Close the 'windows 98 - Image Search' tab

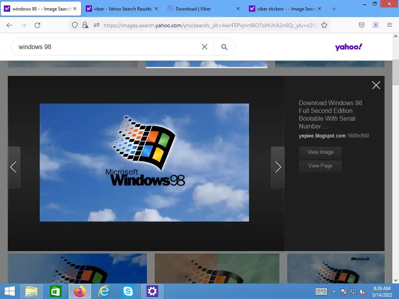pyautogui.click(x=75, y=9)
